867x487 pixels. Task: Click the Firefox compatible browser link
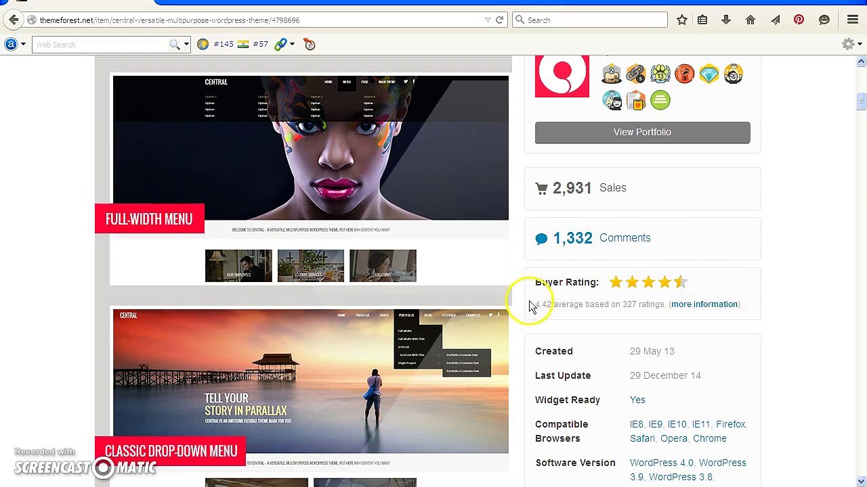[x=730, y=424]
